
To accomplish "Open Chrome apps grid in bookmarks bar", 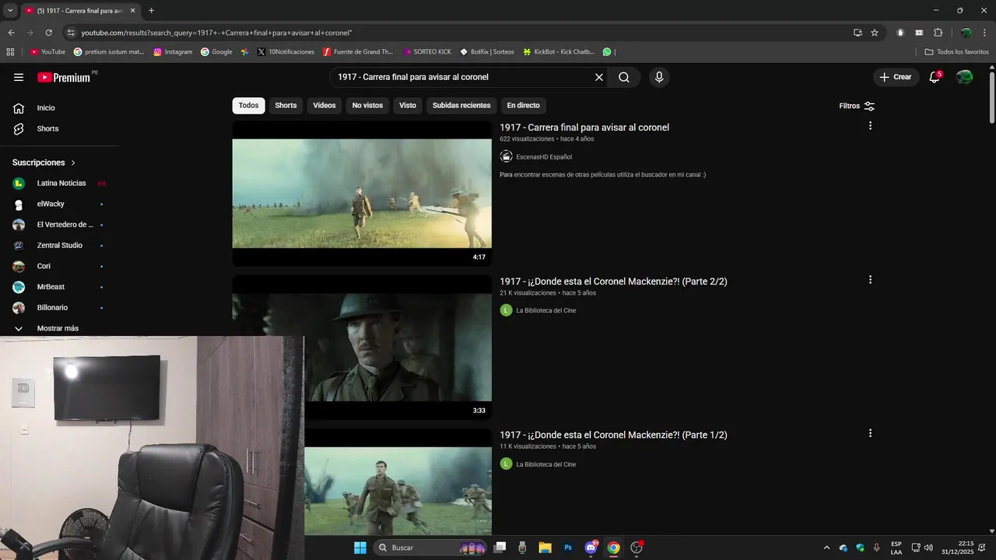I will (10, 52).
